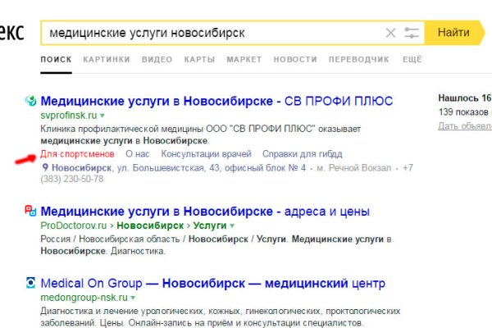Open advanced search filter settings icon
Viewport: 492px width, 328px height.
click(412, 33)
